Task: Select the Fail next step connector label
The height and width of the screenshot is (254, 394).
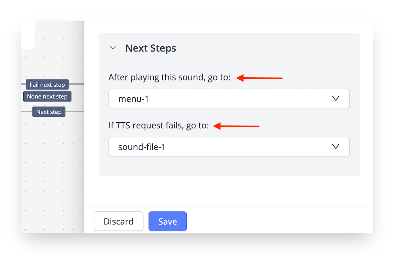Action: coord(47,85)
